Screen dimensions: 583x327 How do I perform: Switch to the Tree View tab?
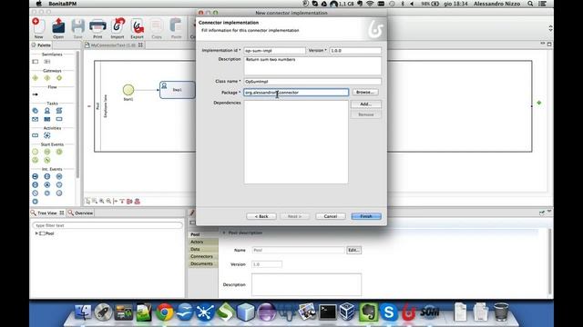(46, 213)
